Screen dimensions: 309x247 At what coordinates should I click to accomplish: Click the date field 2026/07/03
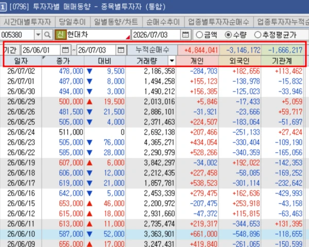click(156, 35)
